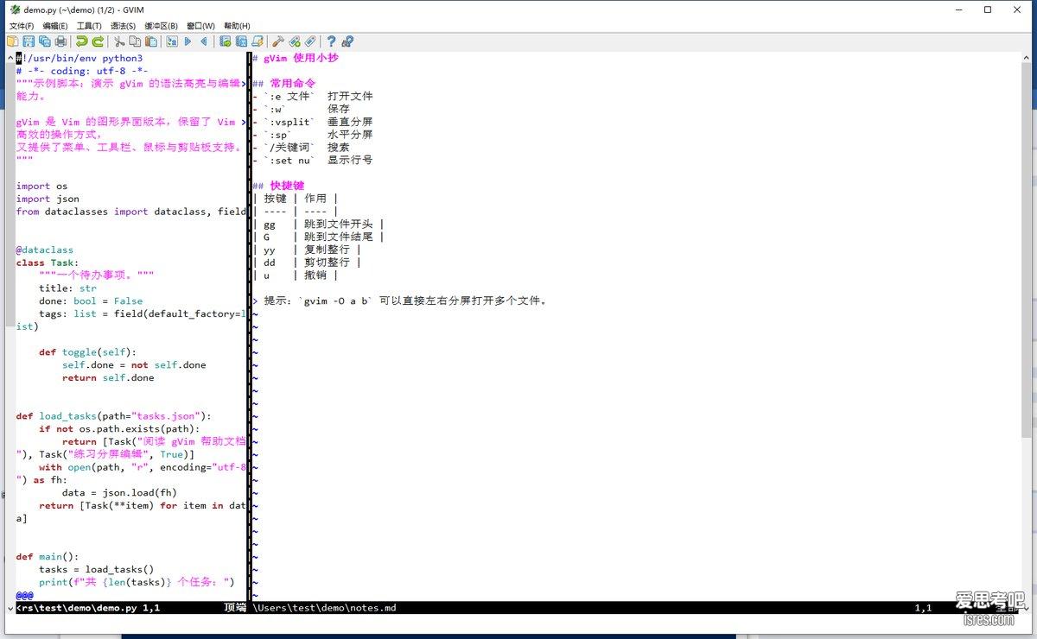Open a file with the toolbar Open icon

pos(13,41)
